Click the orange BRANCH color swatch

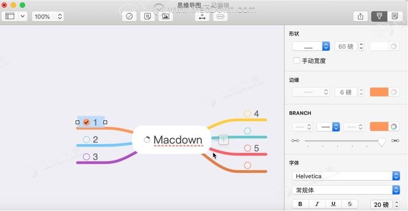379,127
